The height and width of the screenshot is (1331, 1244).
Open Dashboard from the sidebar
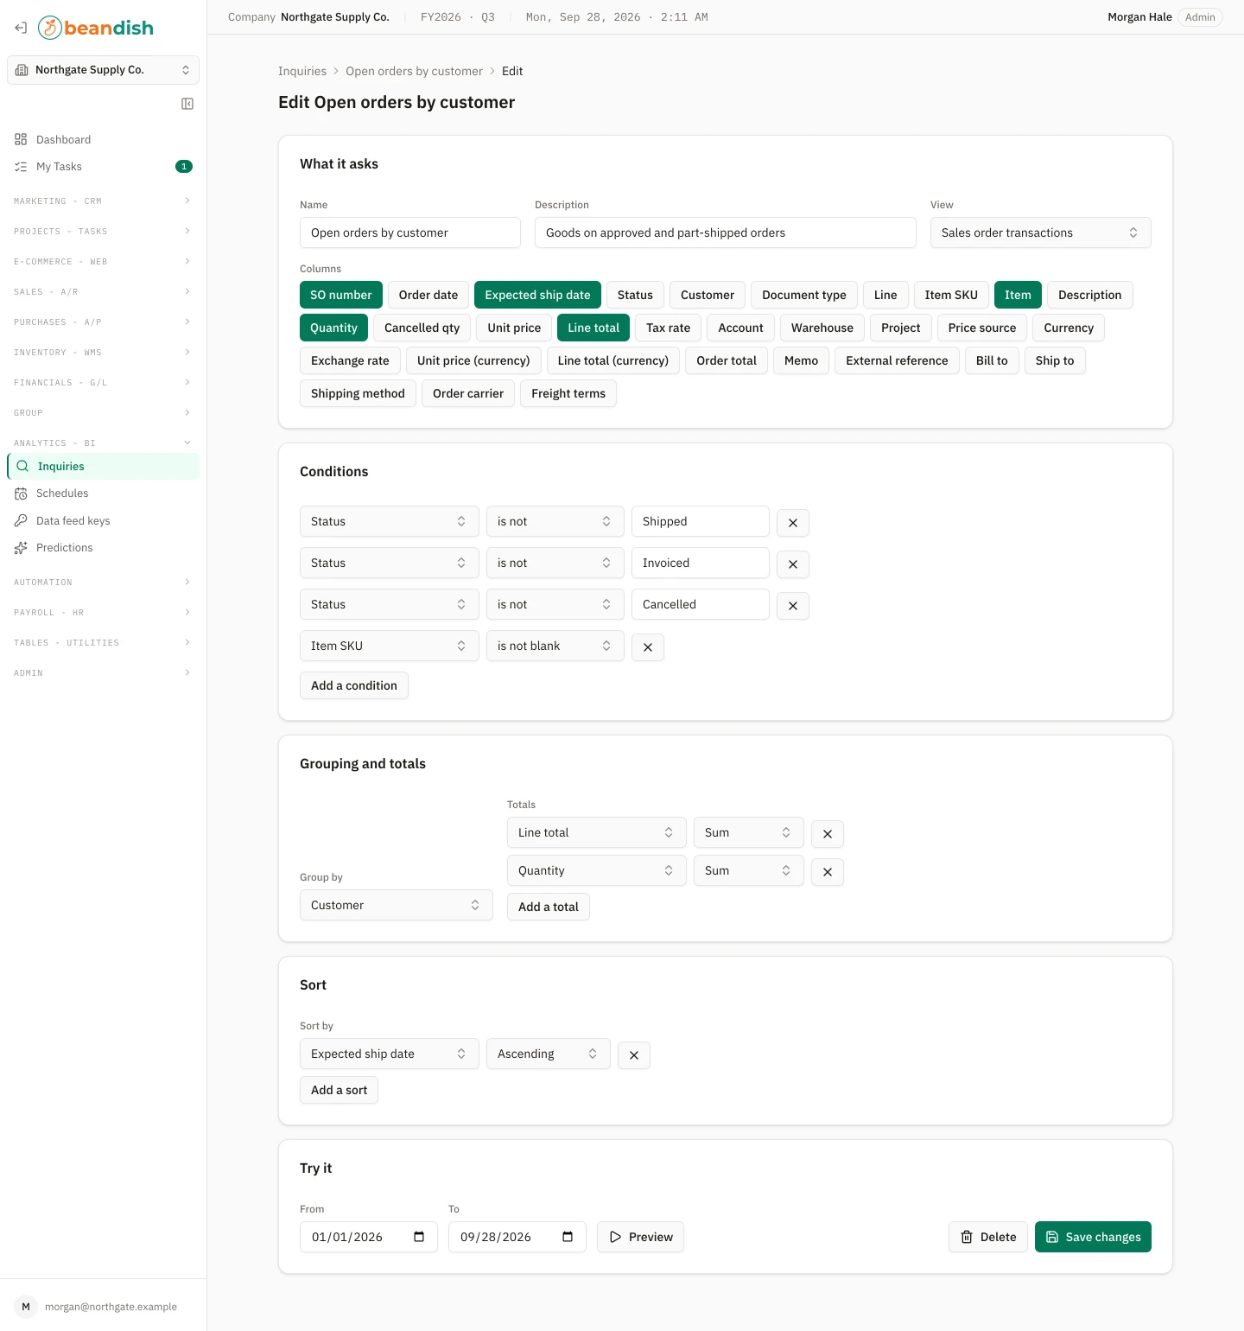coord(103,139)
